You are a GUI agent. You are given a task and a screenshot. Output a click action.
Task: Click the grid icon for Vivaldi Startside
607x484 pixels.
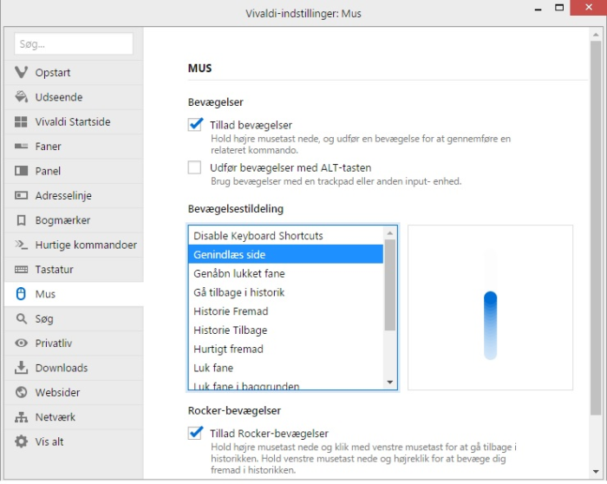[x=21, y=121]
